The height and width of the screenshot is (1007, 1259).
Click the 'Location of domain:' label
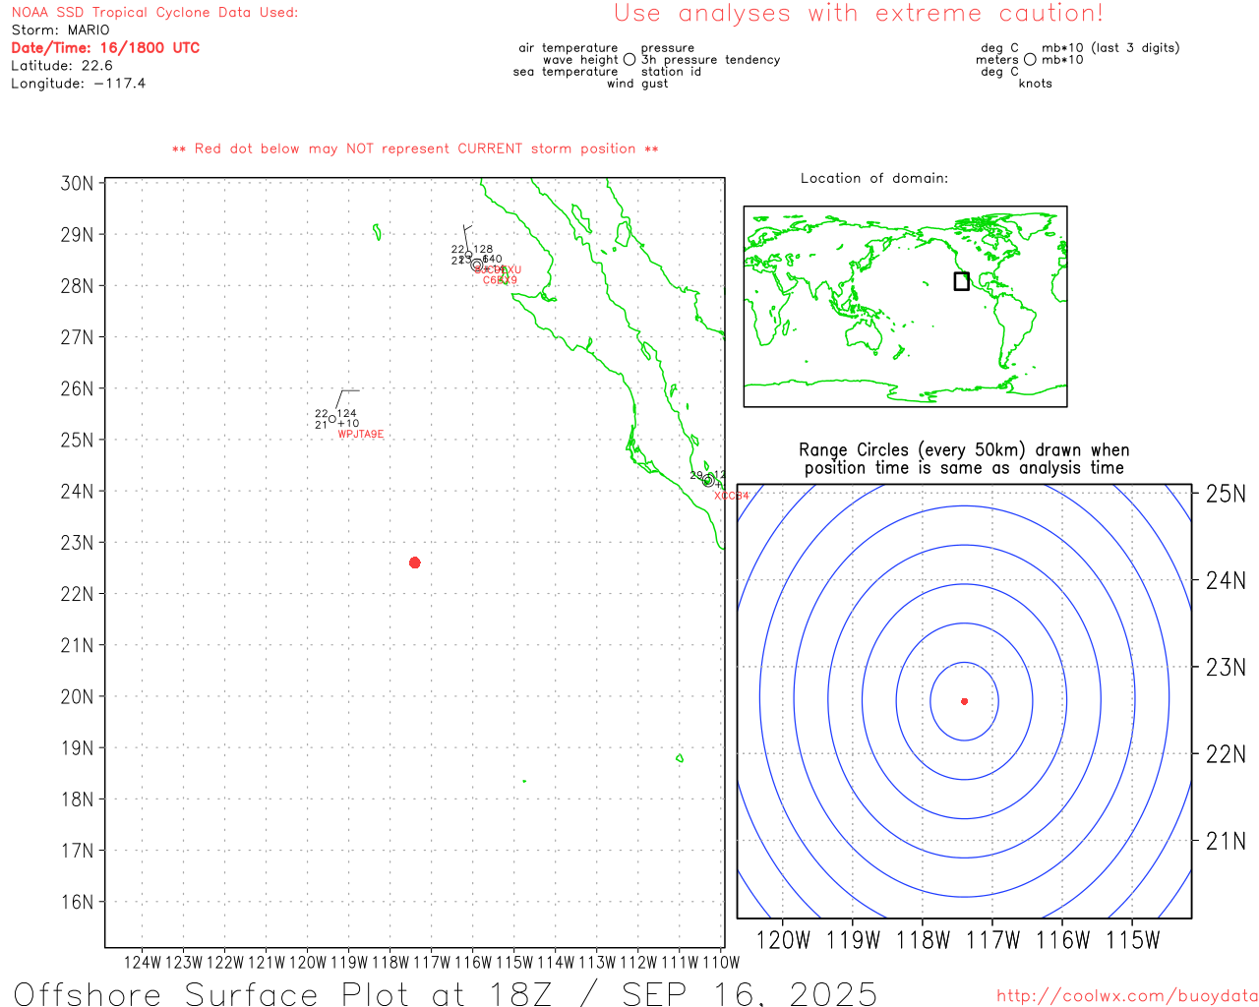click(x=874, y=178)
